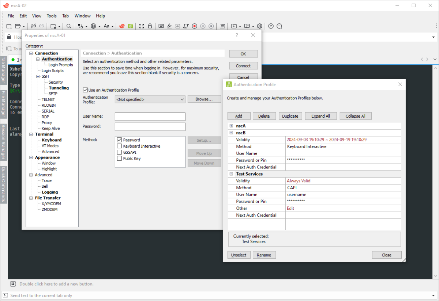
Task: Click the Edit link in Other row
Action: (x=290, y=208)
